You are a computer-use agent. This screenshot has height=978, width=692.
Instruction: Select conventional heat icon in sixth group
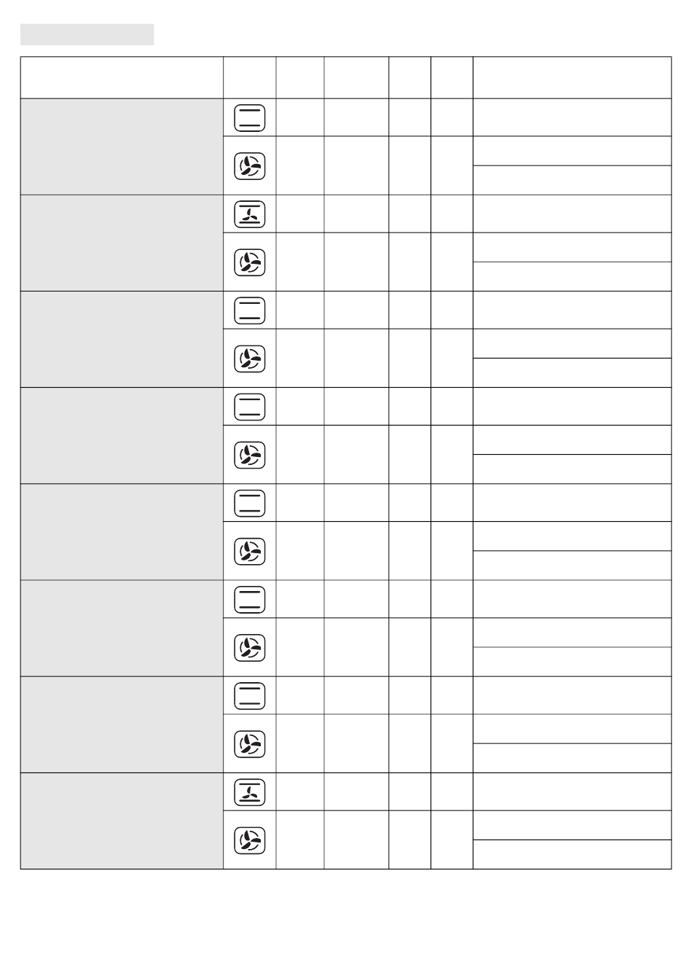(250, 599)
